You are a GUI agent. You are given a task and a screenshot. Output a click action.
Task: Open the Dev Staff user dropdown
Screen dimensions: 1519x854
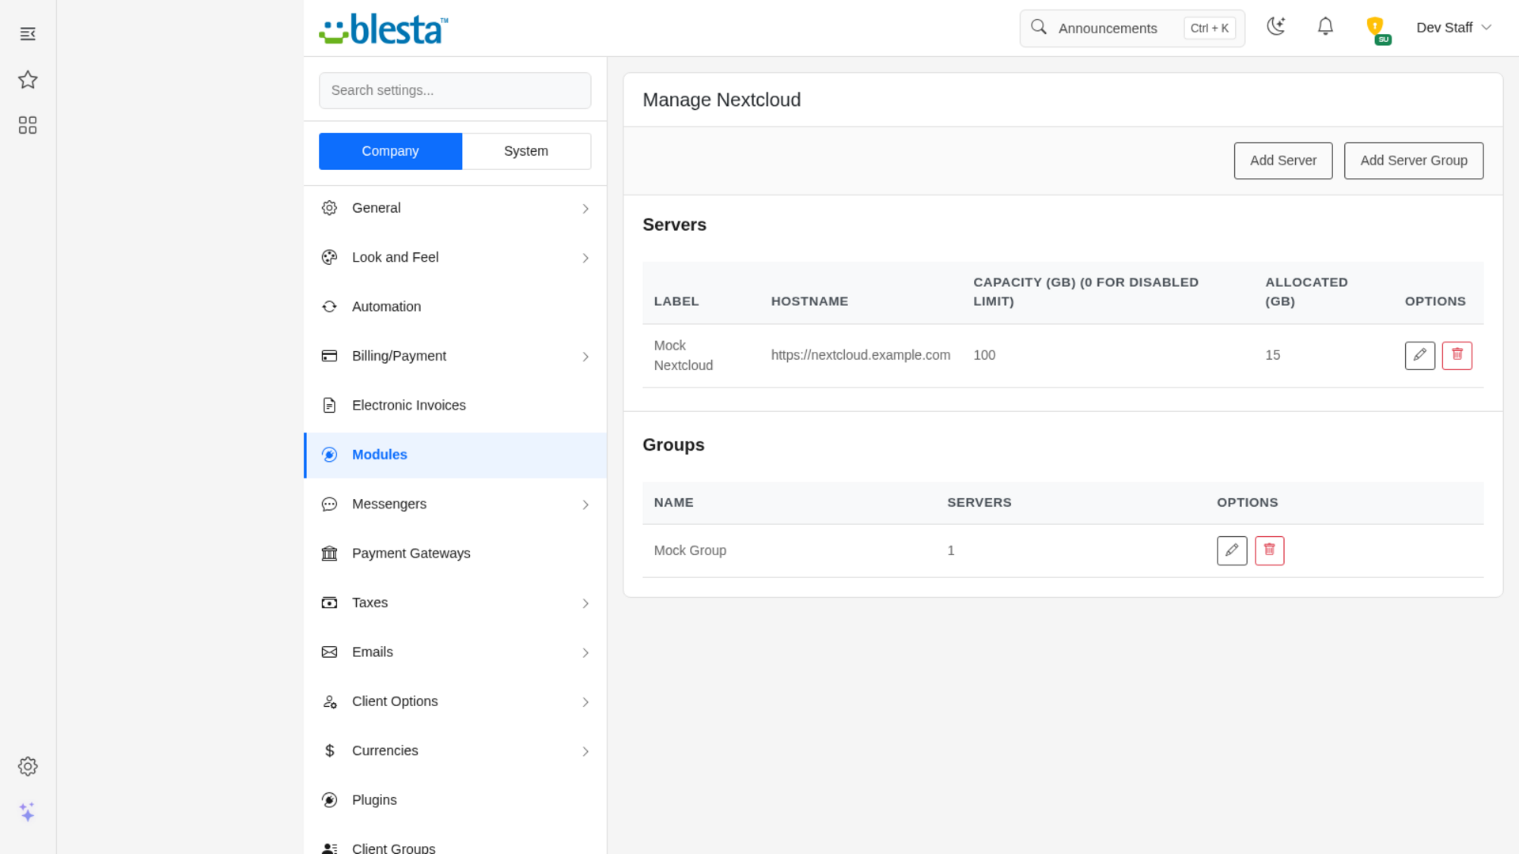[x=1454, y=28]
